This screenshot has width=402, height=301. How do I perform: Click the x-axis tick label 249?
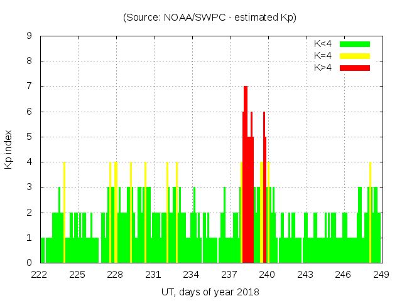(381, 274)
